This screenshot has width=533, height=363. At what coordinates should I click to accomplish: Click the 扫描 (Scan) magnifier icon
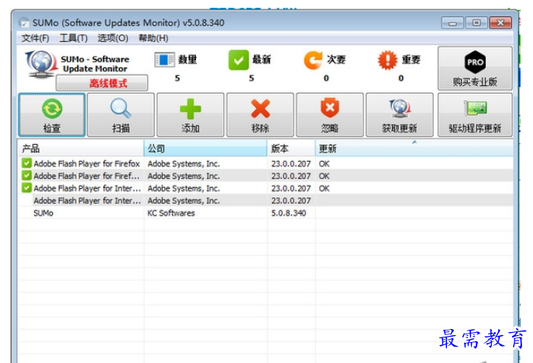click(121, 109)
